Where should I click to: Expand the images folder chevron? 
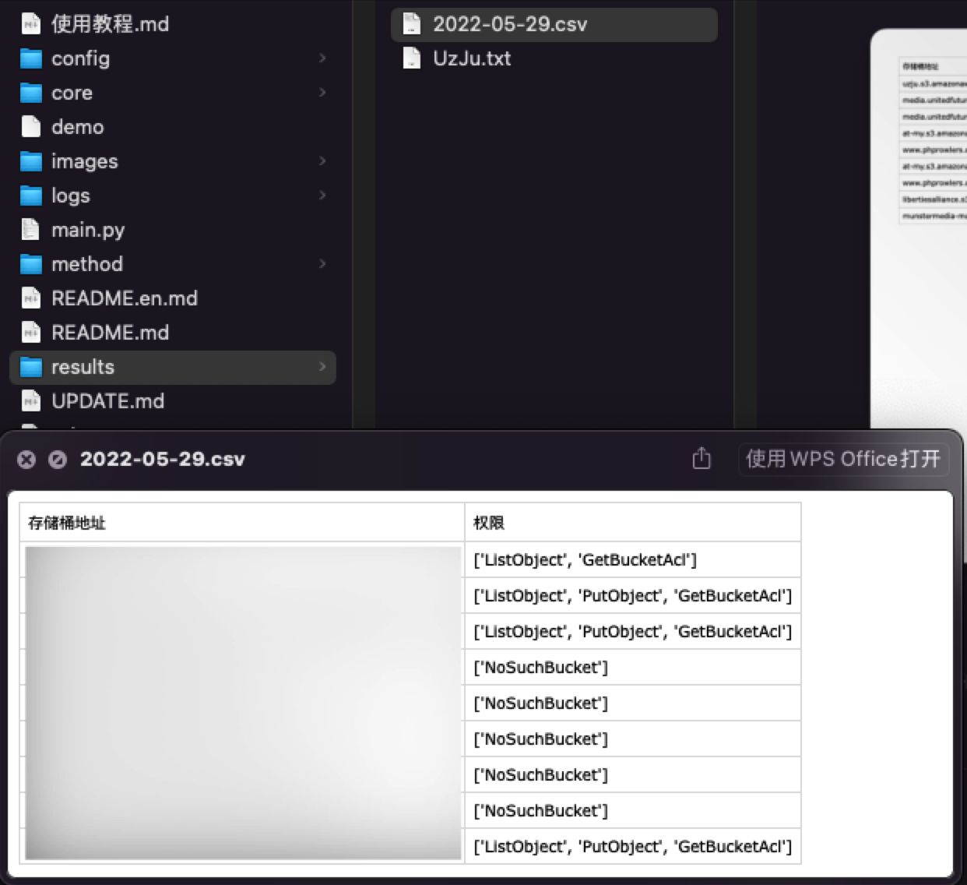pyautogui.click(x=322, y=161)
